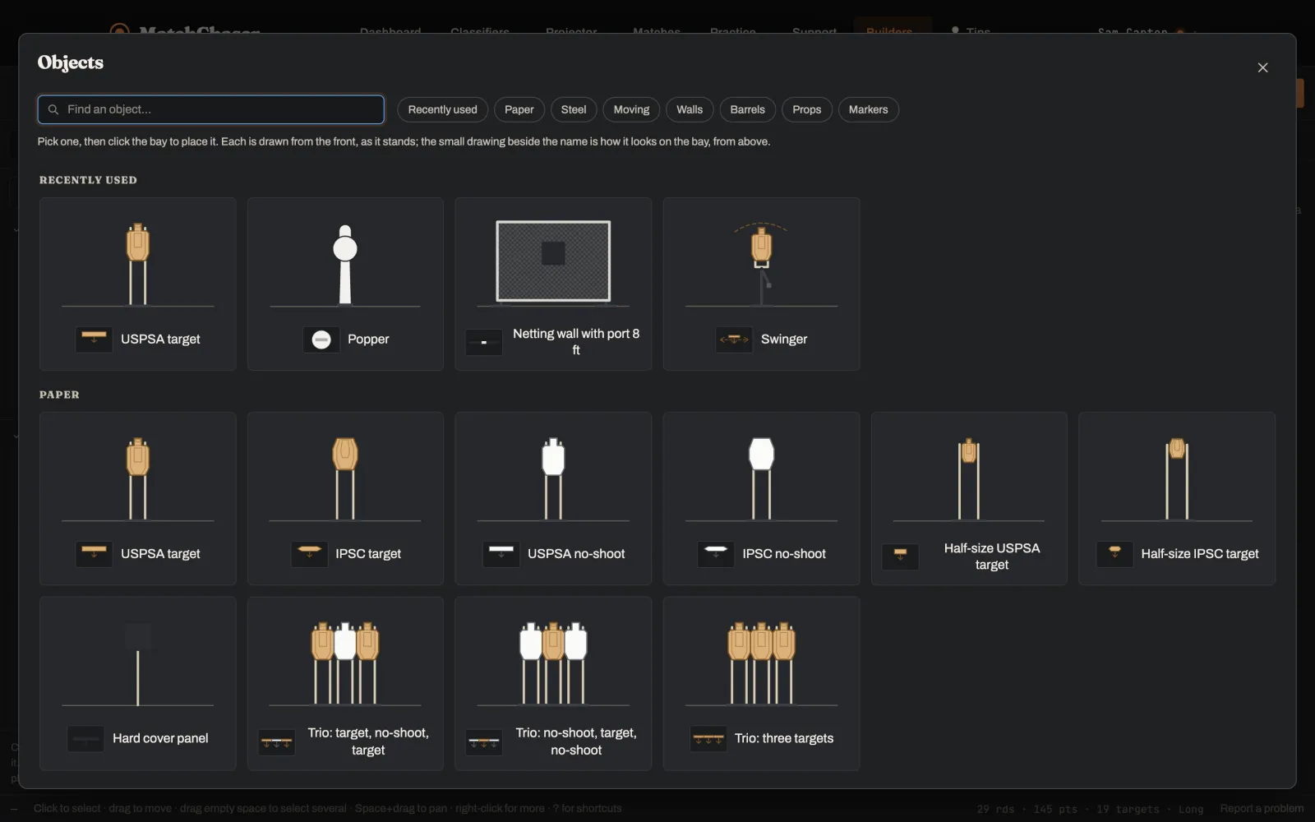Choose the Trio: no-shoot, target, no-shoot icon

[x=484, y=742]
